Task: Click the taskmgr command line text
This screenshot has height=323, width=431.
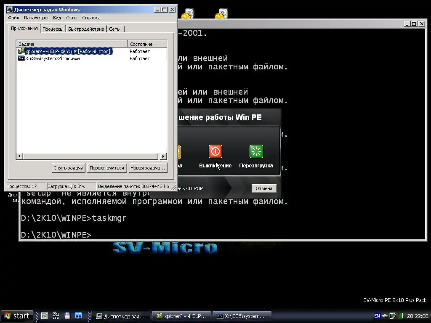Action: [109, 218]
